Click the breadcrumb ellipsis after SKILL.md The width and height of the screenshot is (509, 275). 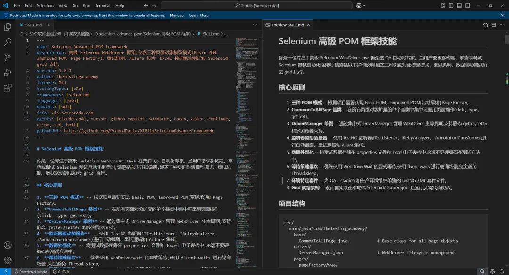click(x=226, y=34)
